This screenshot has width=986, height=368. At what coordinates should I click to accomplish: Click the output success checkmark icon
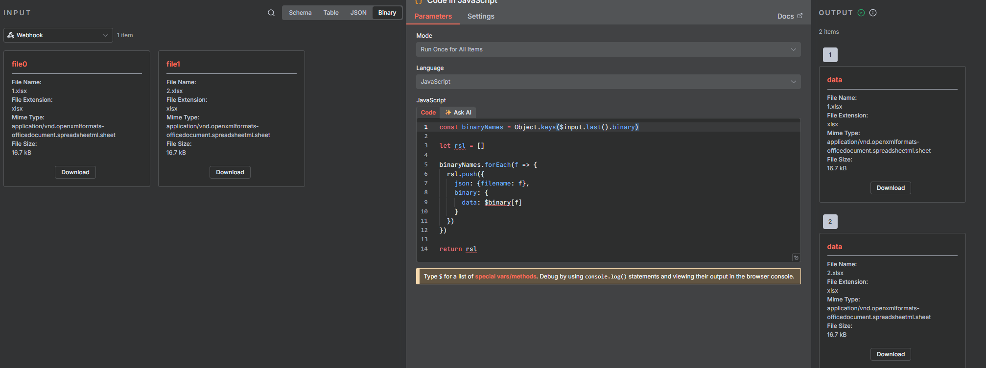[x=861, y=13]
